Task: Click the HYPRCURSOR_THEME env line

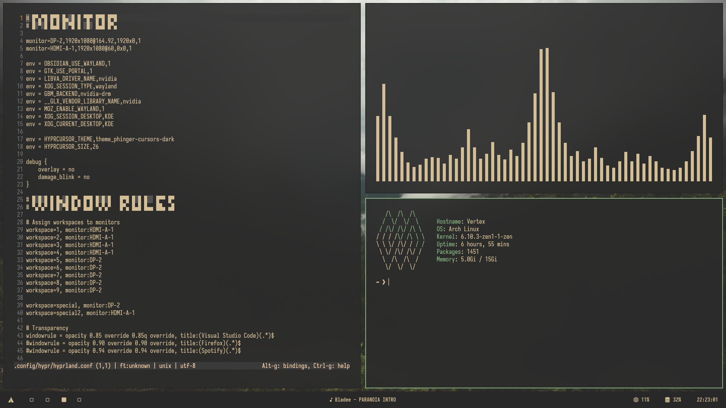Action: tap(100, 139)
